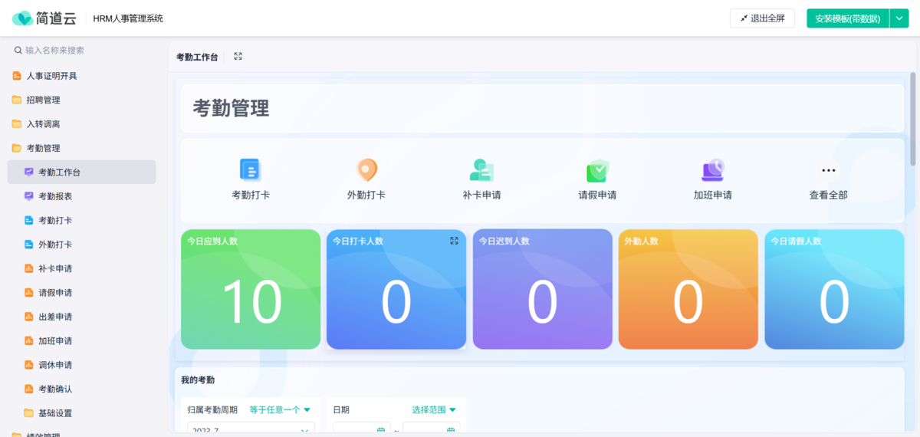Click the 入转调离 folder icon
The width and height of the screenshot is (920, 437).
pos(17,124)
